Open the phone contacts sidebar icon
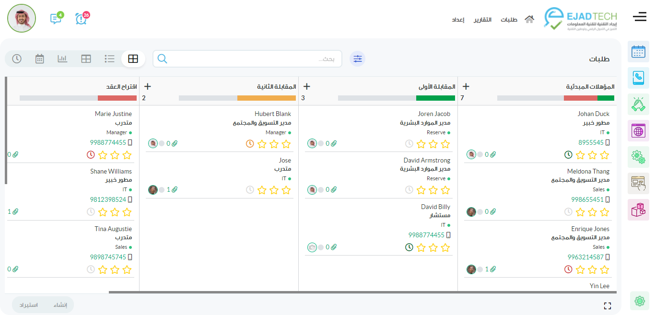Viewport: 655px width, 315px height. (638, 78)
